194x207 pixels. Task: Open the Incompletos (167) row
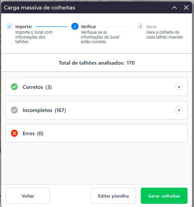tap(97, 110)
